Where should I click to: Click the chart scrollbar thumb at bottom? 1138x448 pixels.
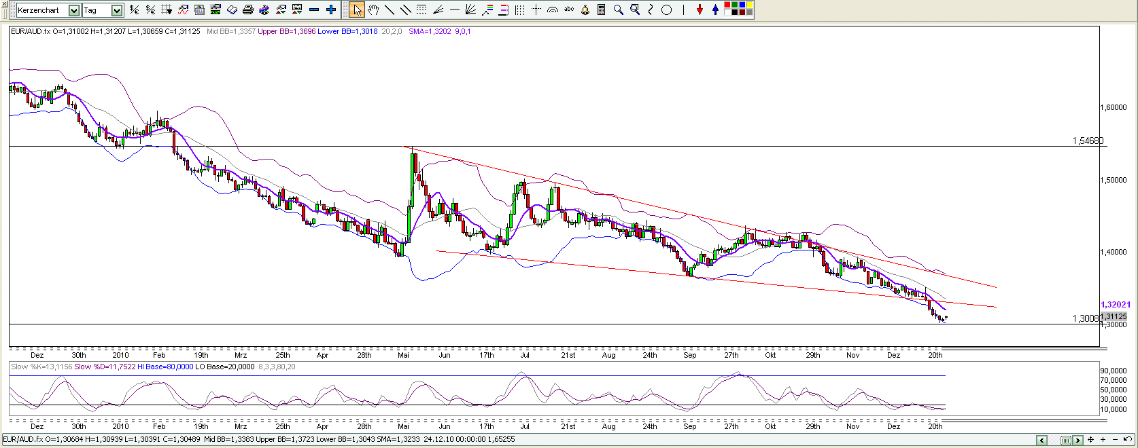(1065, 441)
